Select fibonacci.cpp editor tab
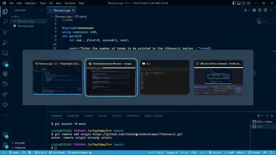The height and width of the screenshot is (155, 276). click(62, 10)
